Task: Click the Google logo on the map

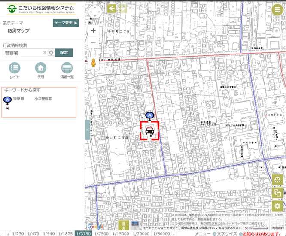Action: [x=96, y=227]
